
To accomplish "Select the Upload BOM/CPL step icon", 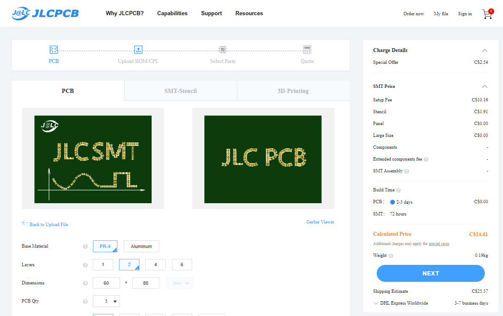I will (138, 50).
